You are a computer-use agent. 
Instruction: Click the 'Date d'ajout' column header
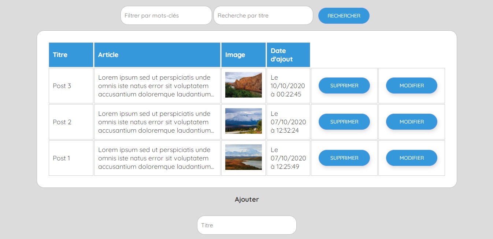(x=288, y=55)
